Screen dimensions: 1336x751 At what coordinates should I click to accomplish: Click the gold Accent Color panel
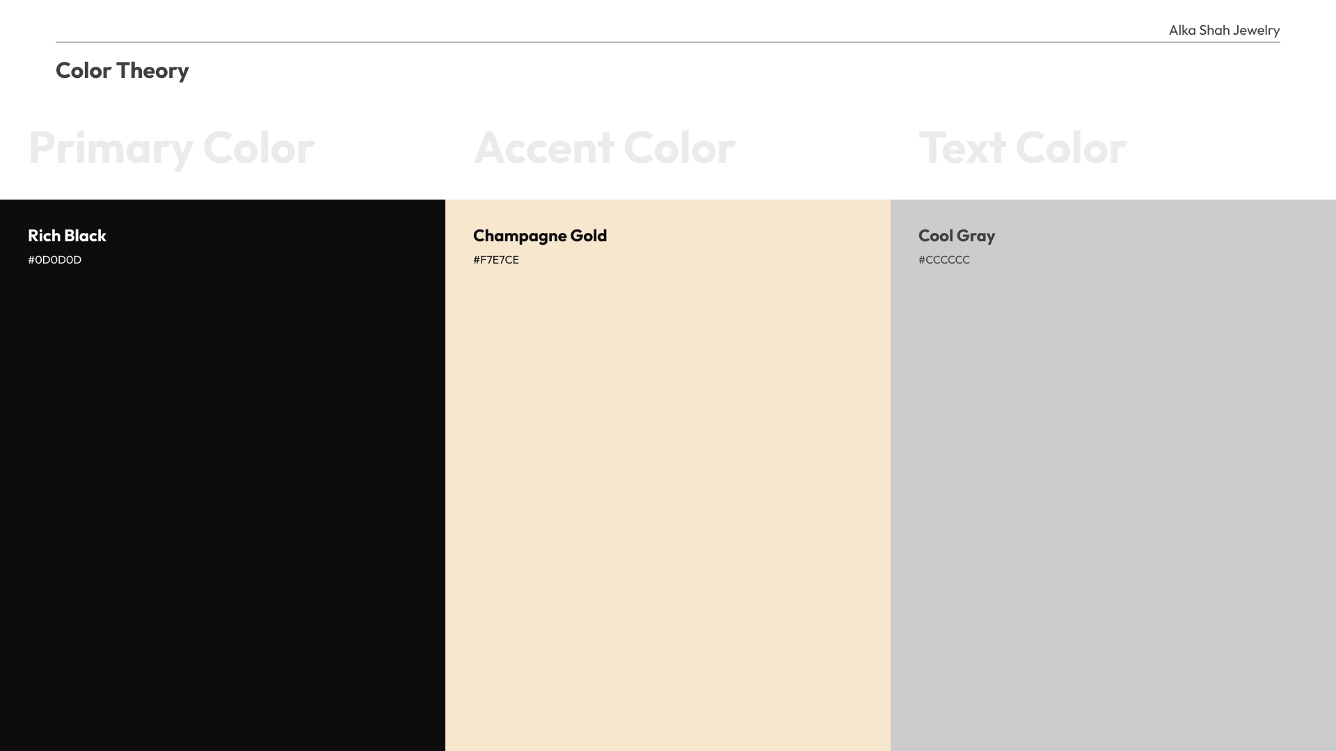[x=668, y=487]
